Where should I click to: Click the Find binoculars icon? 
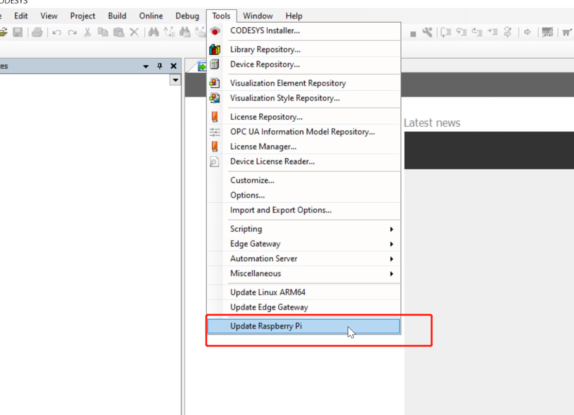154,32
